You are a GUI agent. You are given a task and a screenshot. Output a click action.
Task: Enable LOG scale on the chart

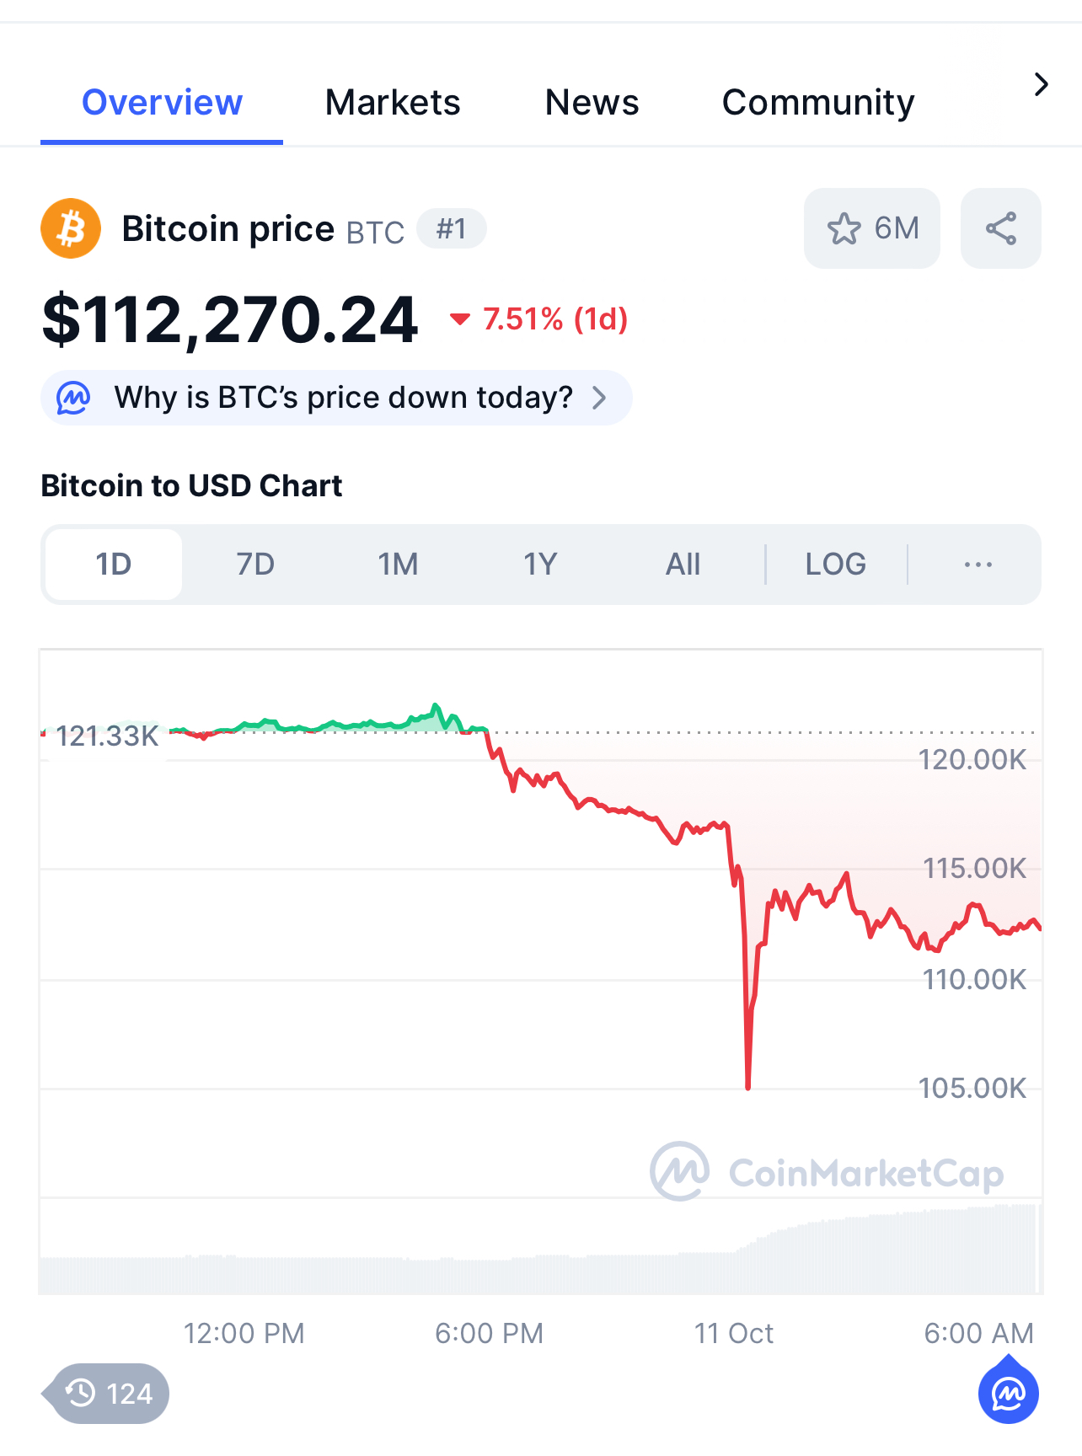coord(835,564)
